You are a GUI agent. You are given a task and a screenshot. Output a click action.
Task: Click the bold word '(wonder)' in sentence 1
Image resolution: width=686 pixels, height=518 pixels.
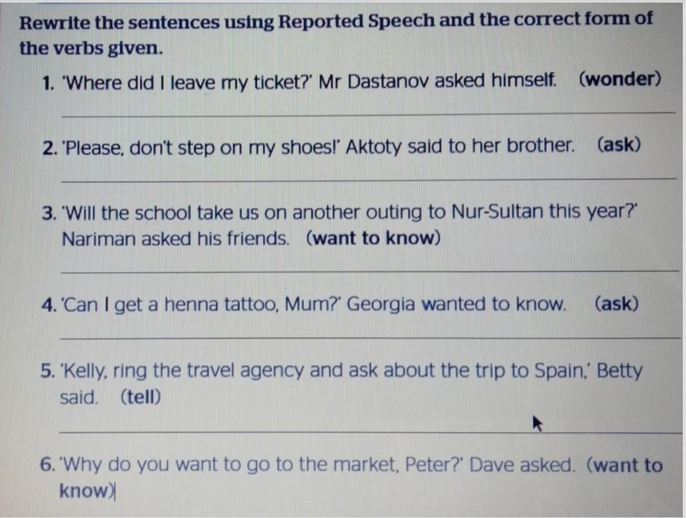click(x=620, y=79)
